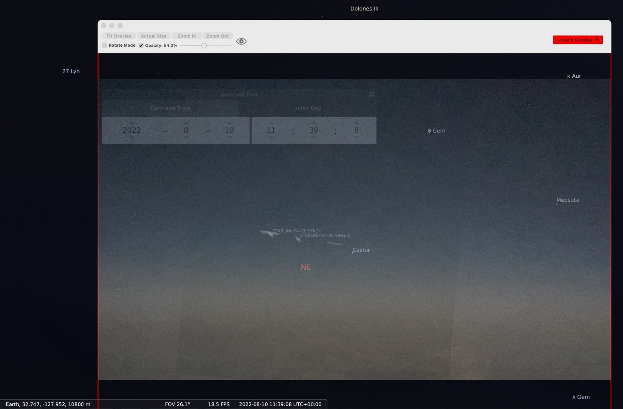Select the STARLINK-G4-26 SINGLE satellite marker

coord(298,239)
